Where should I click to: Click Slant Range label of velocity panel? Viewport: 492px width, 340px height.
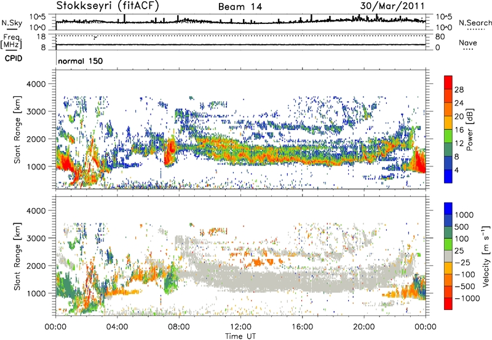pos(17,256)
